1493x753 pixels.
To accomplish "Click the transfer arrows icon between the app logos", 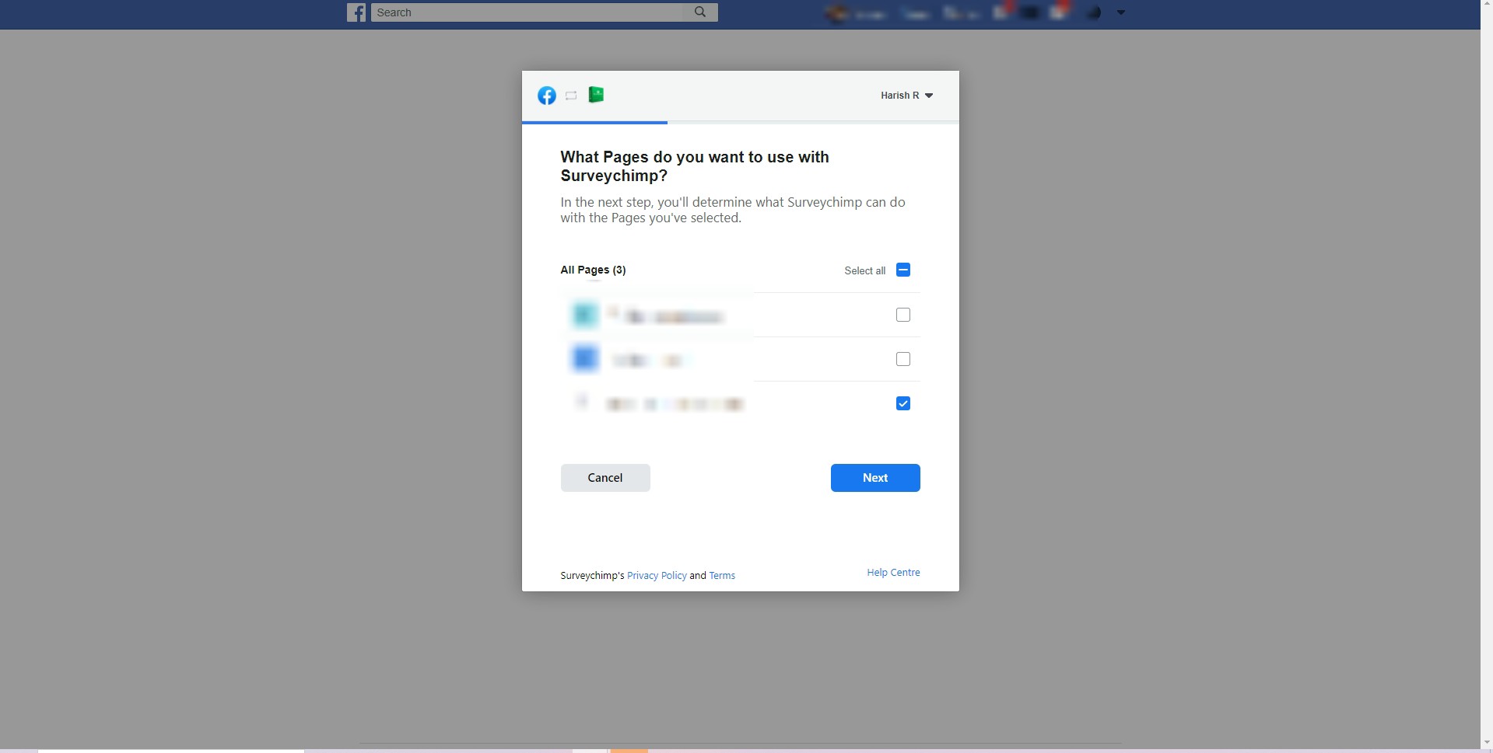I will pos(571,95).
